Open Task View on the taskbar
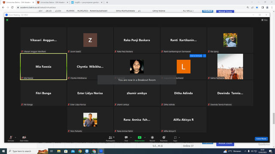 click(x=52, y=151)
